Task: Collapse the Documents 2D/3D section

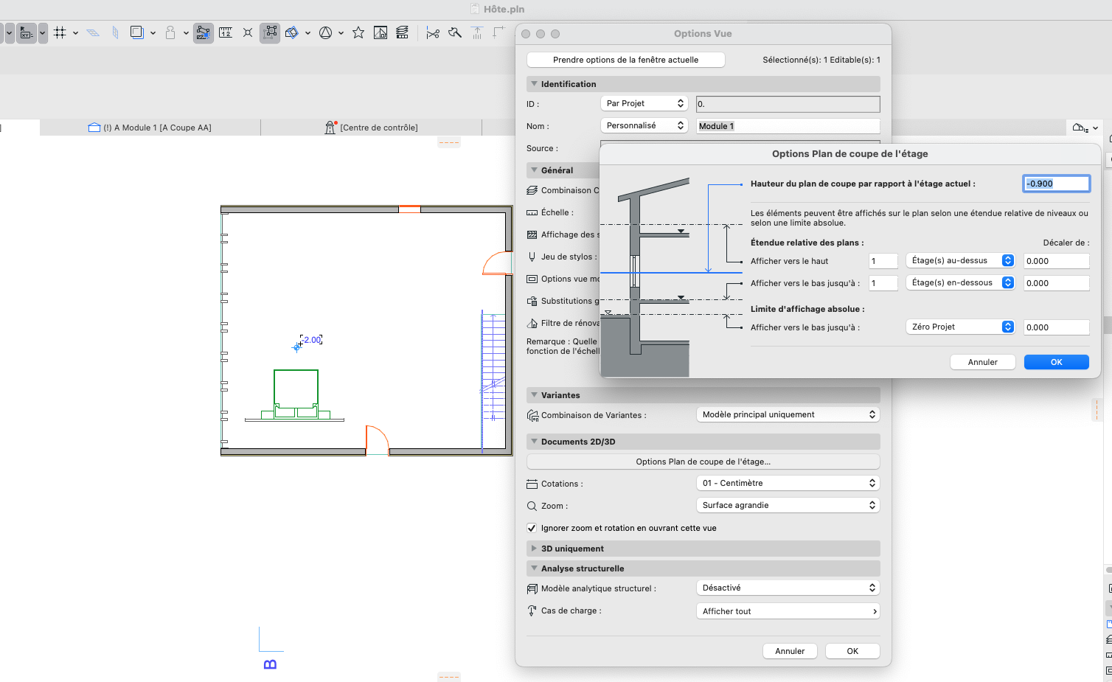Action: point(534,442)
